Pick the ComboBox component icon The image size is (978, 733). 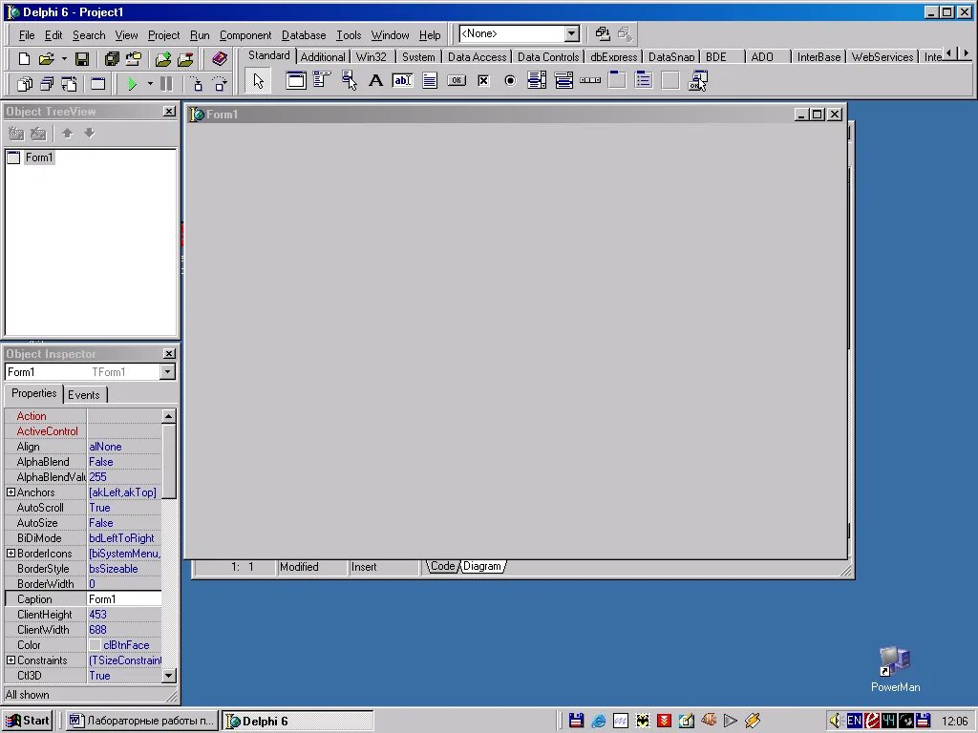pos(563,80)
